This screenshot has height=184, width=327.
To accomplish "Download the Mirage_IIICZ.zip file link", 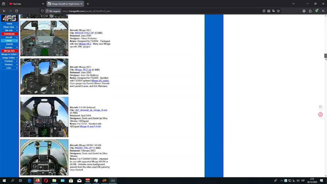I will click(x=83, y=70).
